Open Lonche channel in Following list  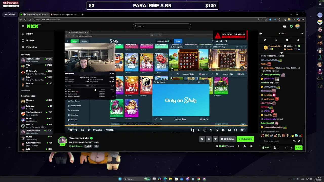pyautogui.click(x=36, y=84)
